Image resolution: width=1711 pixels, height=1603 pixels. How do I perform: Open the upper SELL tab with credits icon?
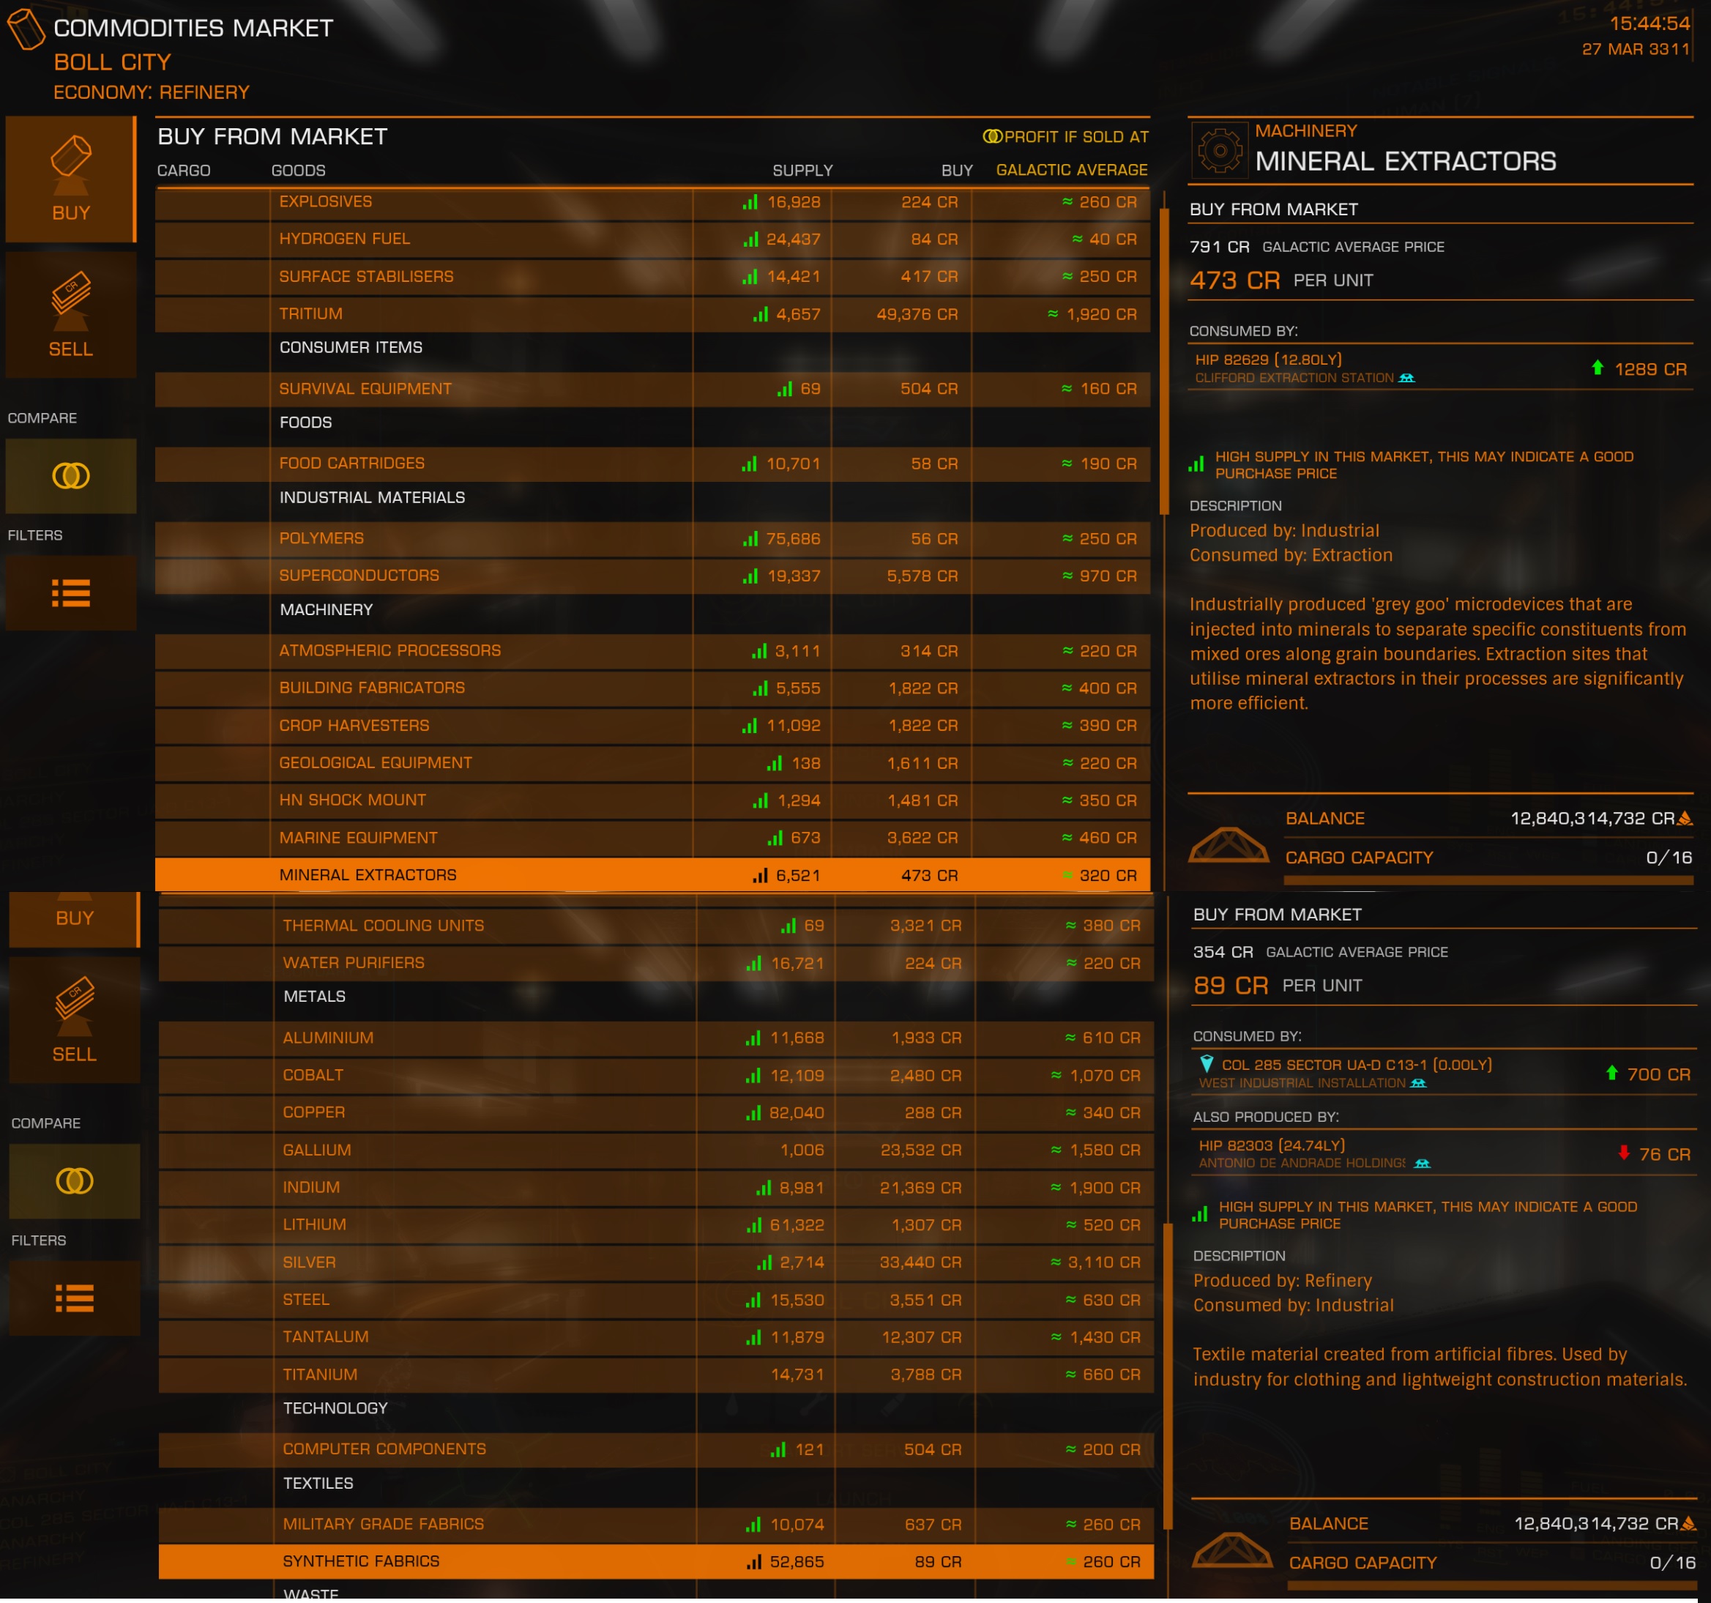pos(70,315)
